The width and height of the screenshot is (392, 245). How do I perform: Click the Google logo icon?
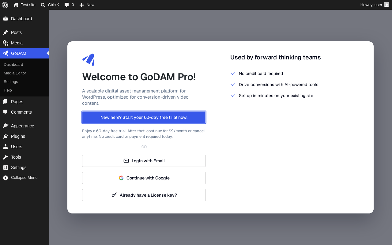(x=121, y=178)
